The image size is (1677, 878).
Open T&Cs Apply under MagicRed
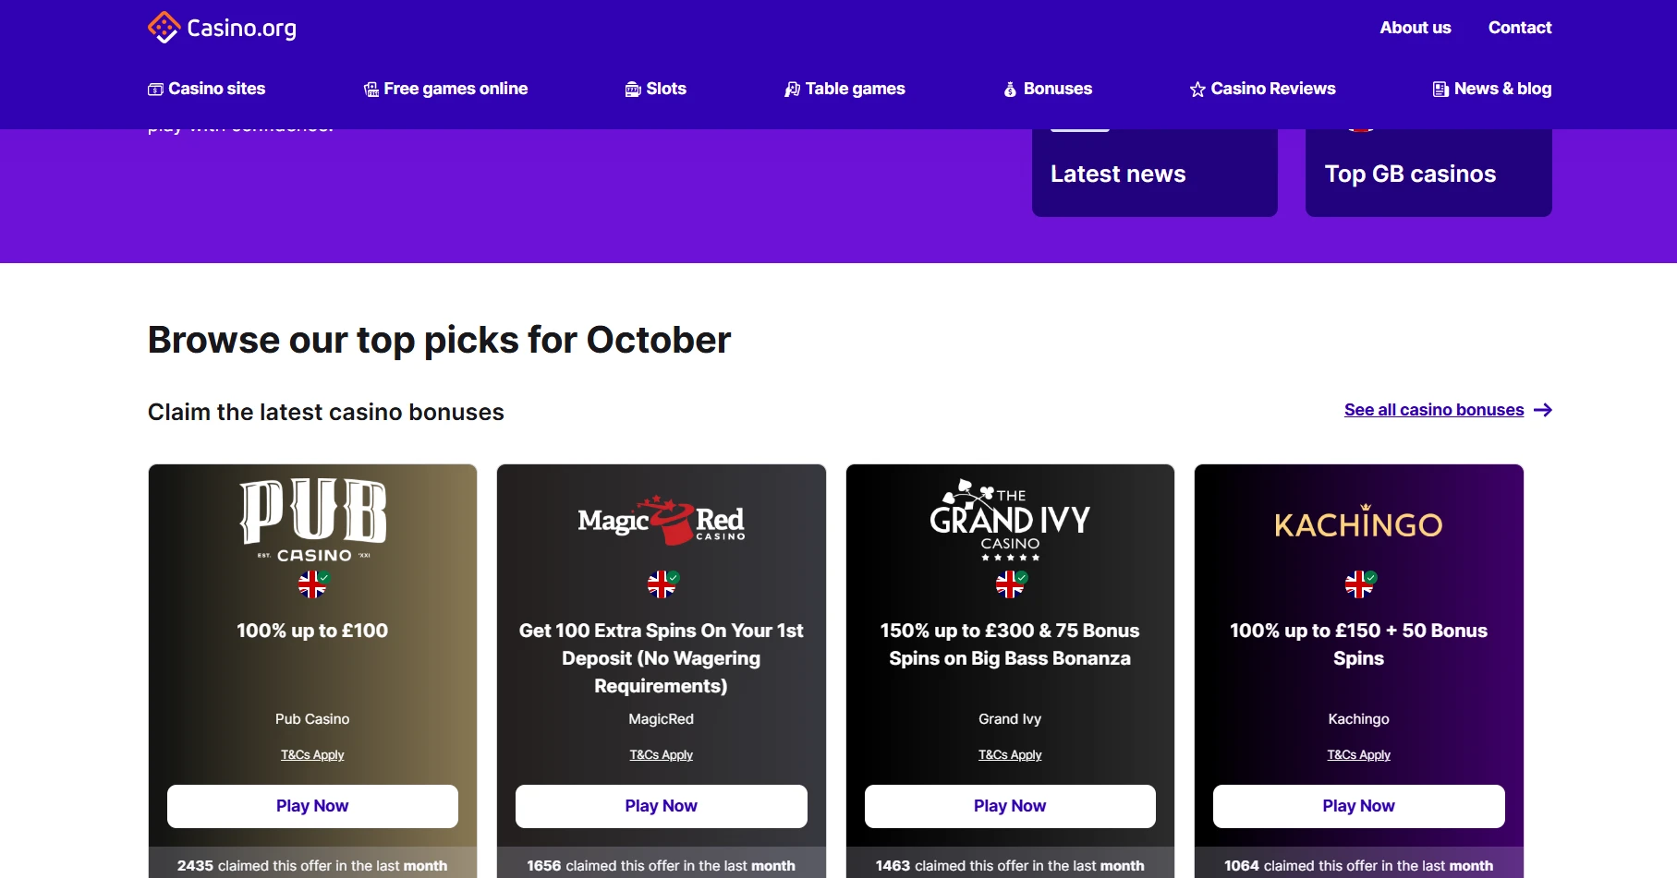tap(661, 755)
